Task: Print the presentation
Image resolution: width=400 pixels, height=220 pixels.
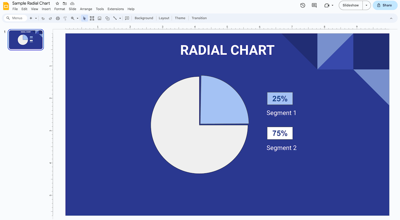Action: pyautogui.click(x=58, y=18)
